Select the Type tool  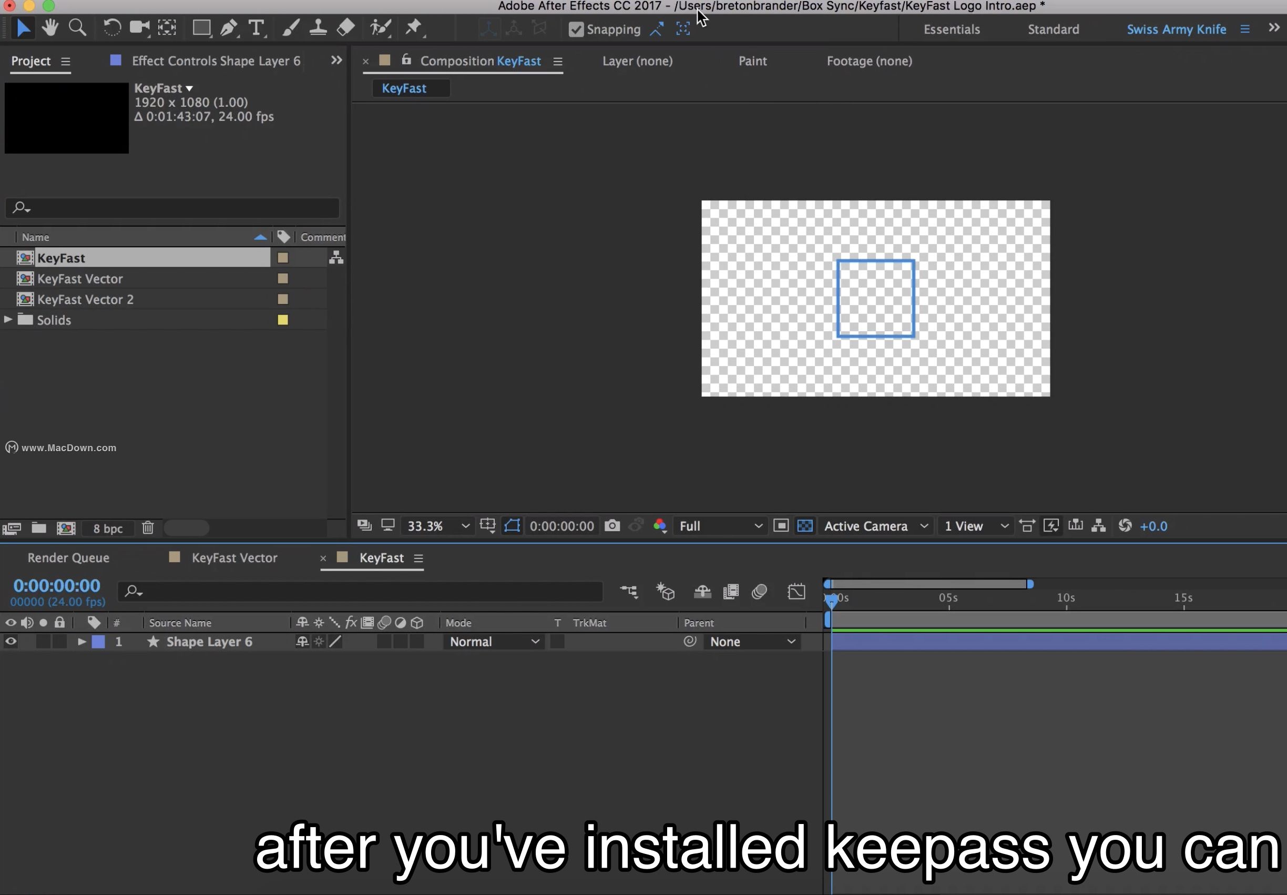tap(256, 27)
